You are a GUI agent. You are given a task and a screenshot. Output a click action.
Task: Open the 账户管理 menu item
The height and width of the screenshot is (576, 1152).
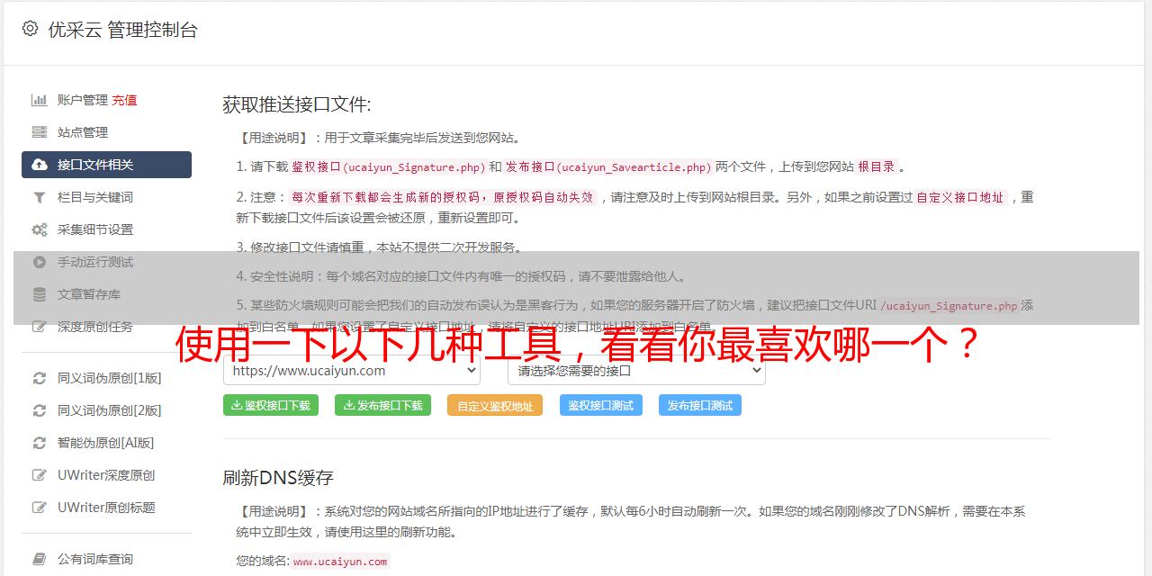83,100
